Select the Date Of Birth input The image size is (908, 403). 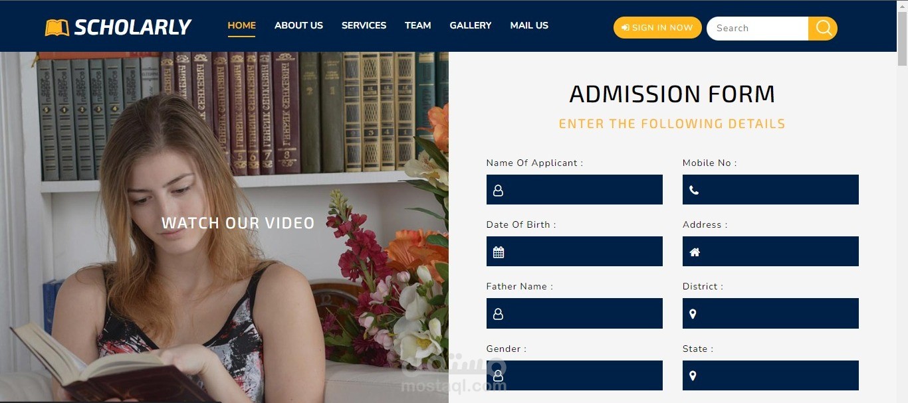pos(574,252)
